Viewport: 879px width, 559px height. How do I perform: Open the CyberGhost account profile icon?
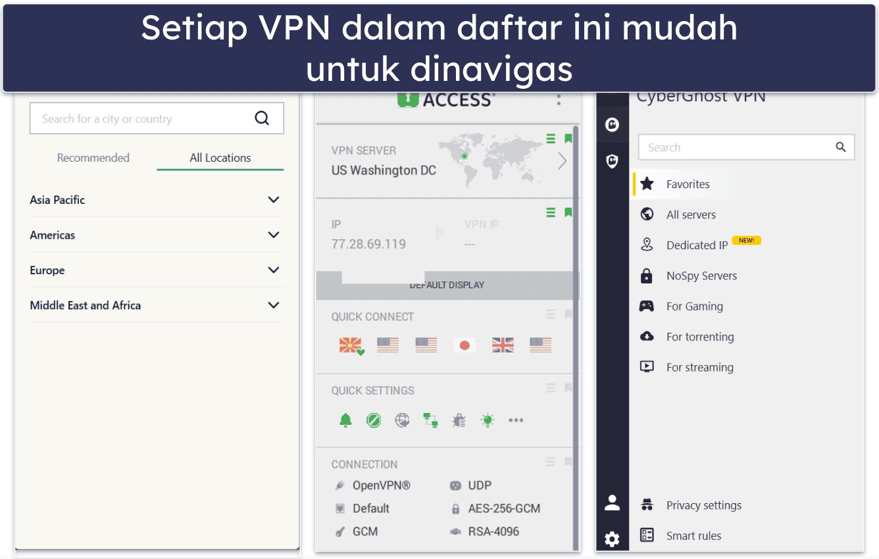tap(613, 504)
